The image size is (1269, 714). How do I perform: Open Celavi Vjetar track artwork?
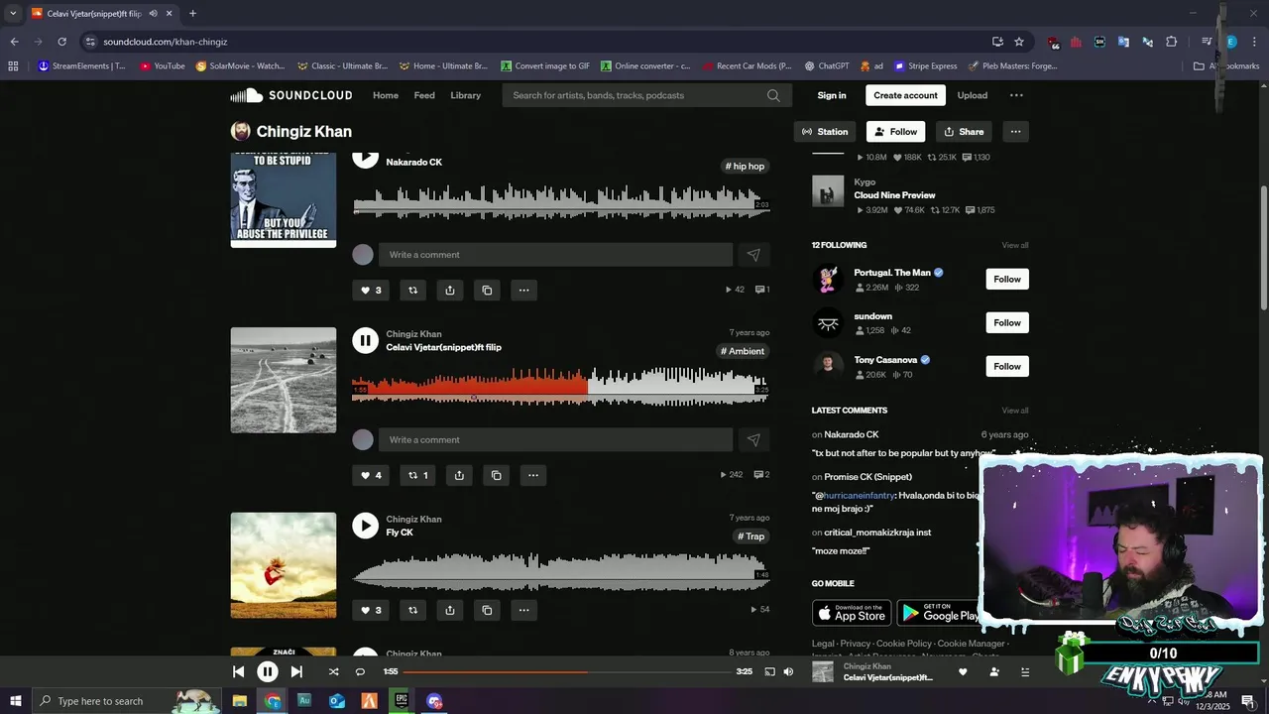tap(284, 380)
